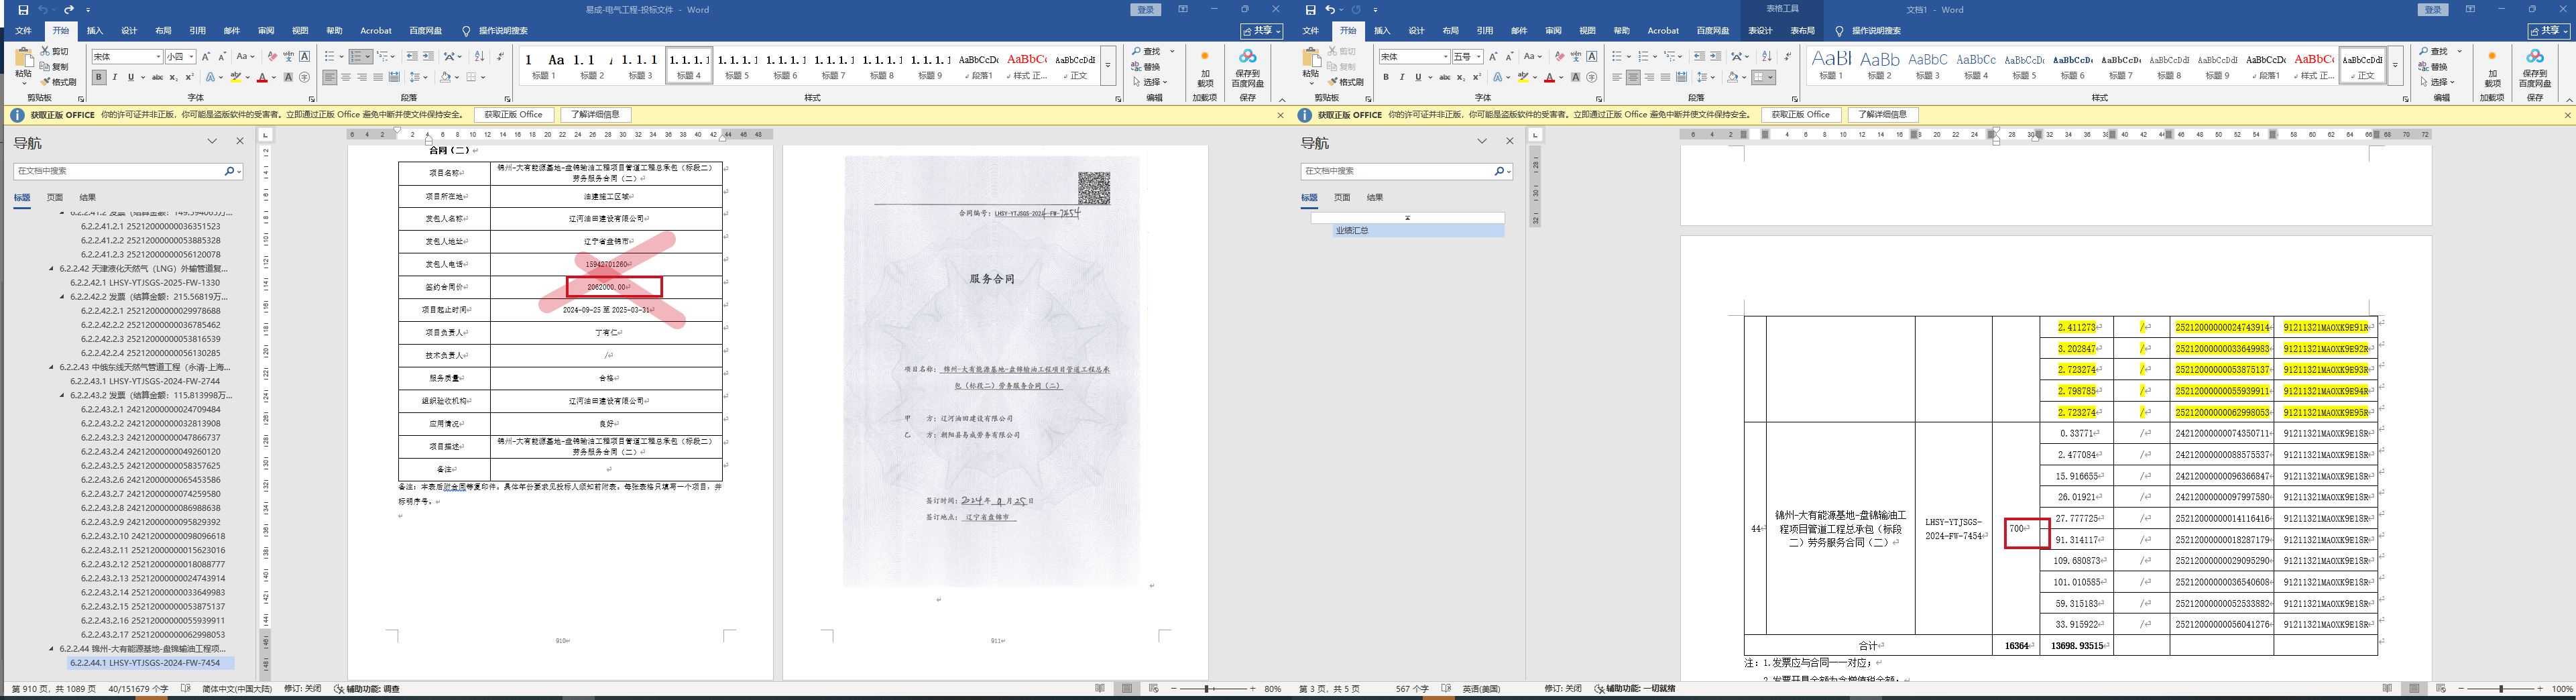Toggle character shading in right Word window
Viewport: 2576px width, 700px height.
[x=1576, y=77]
